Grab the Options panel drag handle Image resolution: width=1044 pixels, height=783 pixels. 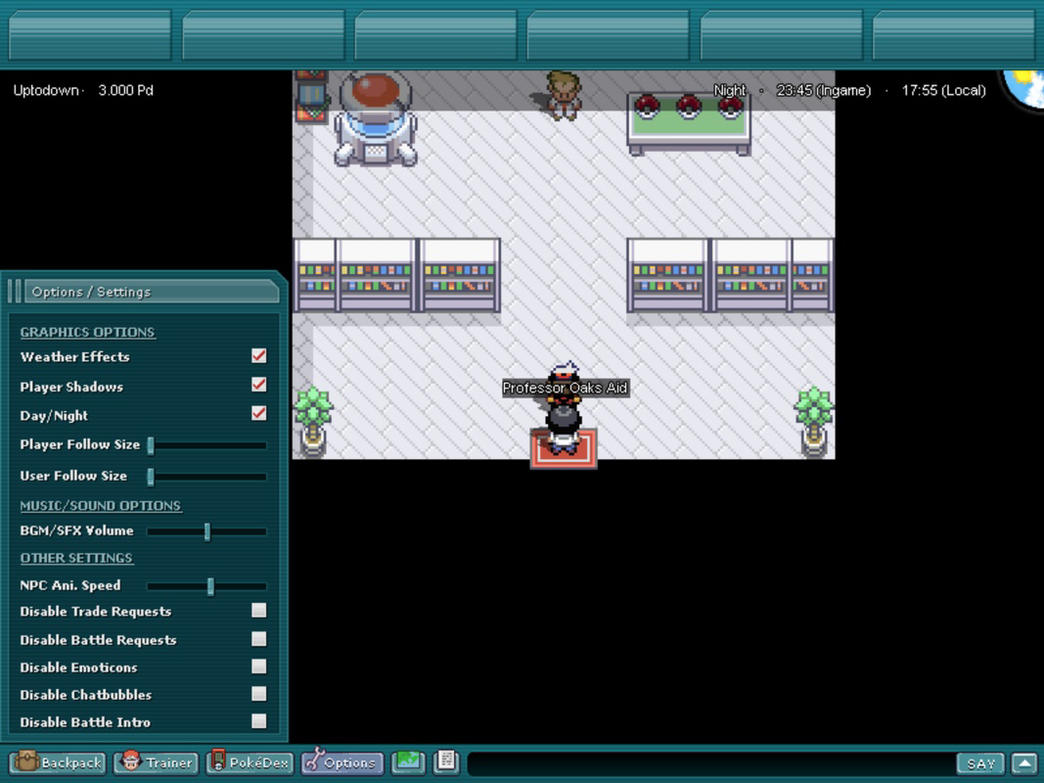coord(14,292)
